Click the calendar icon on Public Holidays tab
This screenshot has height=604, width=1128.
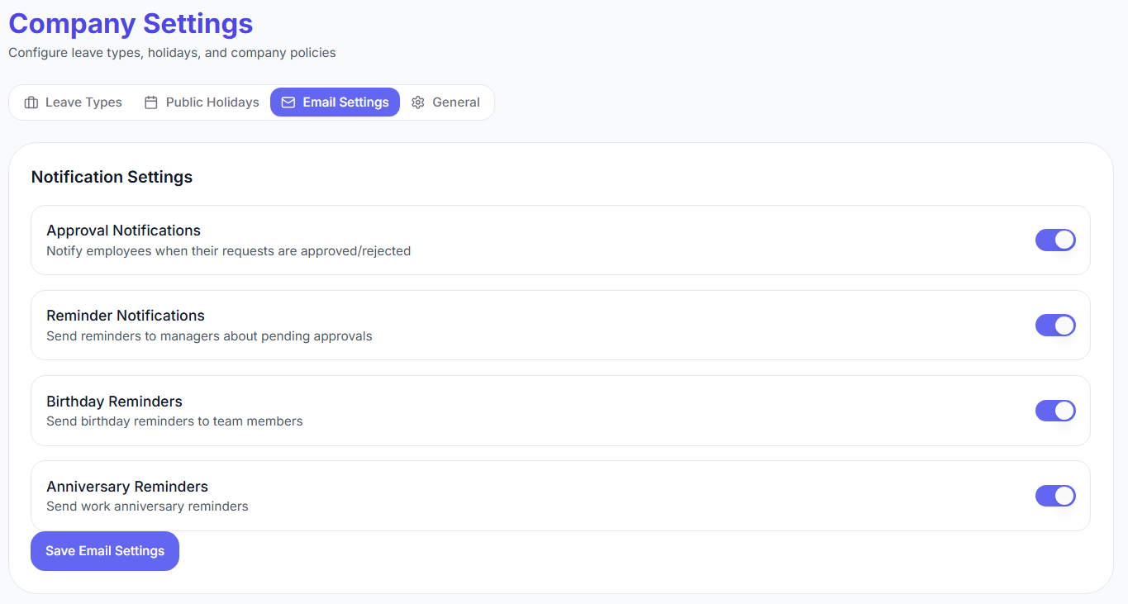click(x=150, y=102)
